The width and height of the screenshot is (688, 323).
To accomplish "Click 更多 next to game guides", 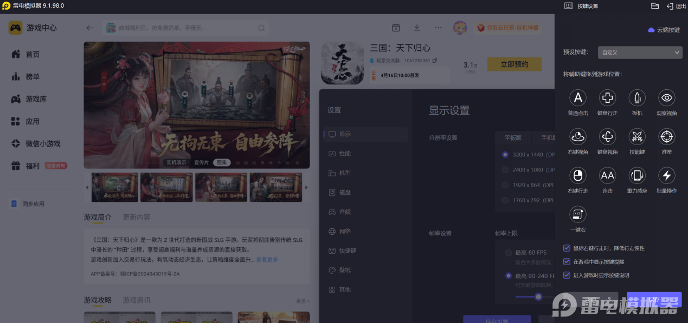I will tap(303, 301).
